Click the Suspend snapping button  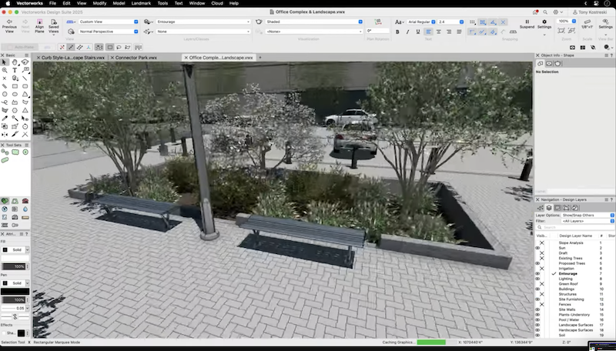(527, 25)
